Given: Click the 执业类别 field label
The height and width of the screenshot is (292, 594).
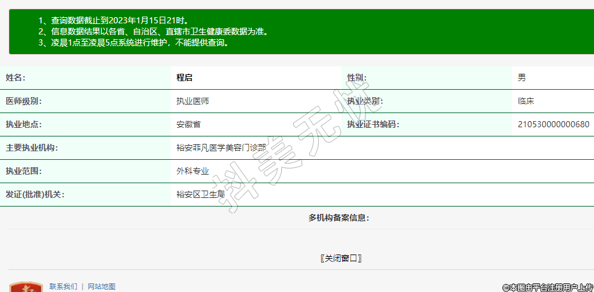Looking at the screenshot, I should tap(365, 101).
